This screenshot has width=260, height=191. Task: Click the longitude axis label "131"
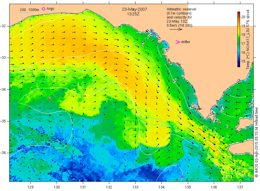(83, 187)
